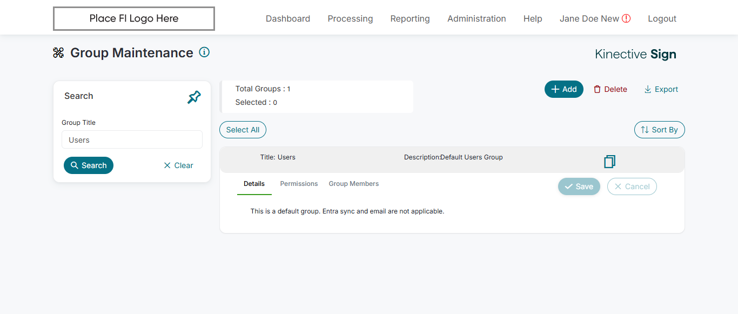Click the Select All button

point(243,130)
